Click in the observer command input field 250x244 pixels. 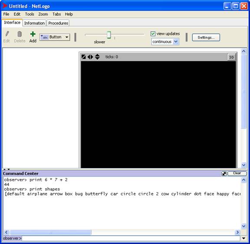[x=131, y=238]
